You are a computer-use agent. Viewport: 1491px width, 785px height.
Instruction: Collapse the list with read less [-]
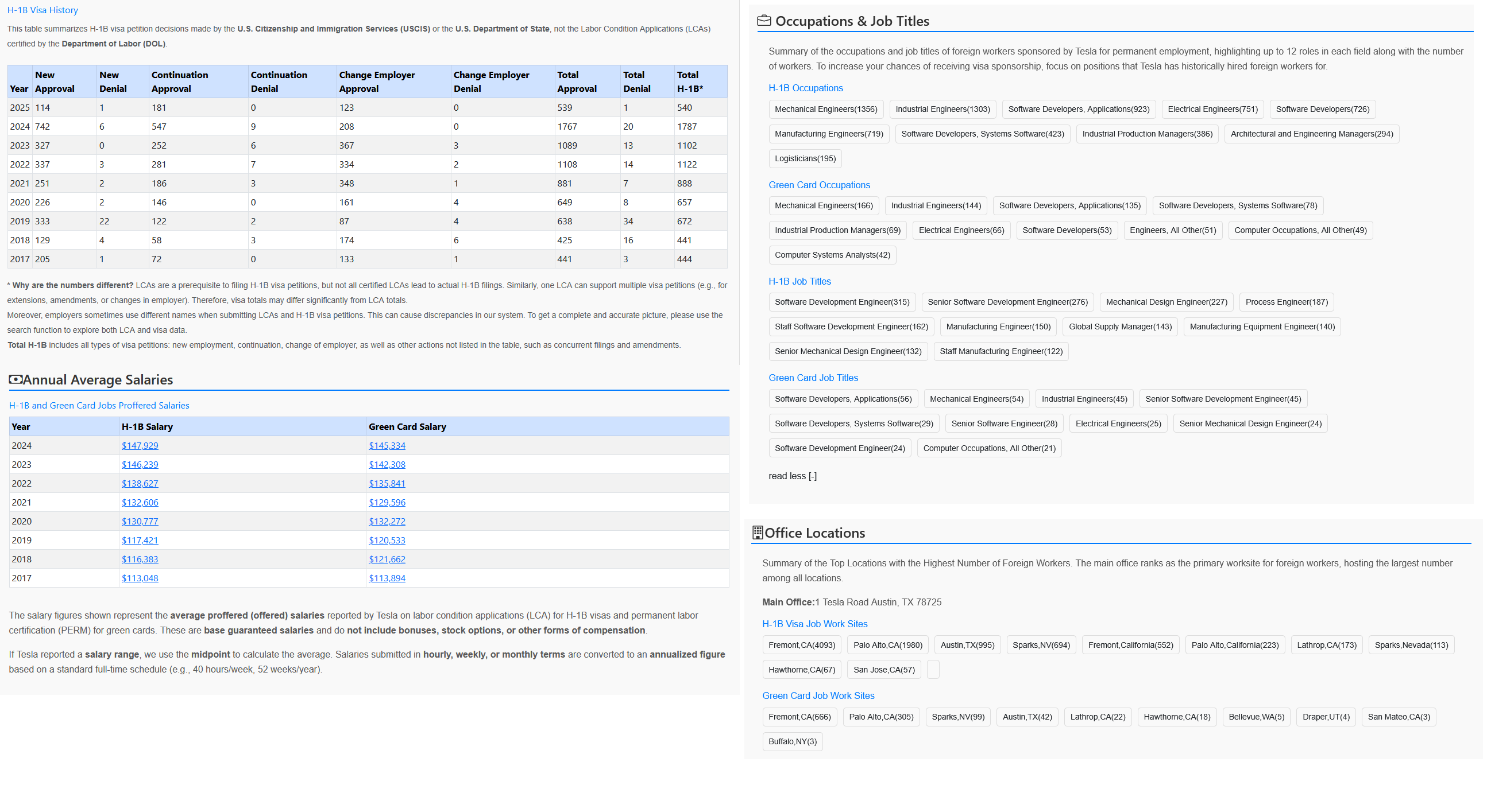[x=793, y=476]
